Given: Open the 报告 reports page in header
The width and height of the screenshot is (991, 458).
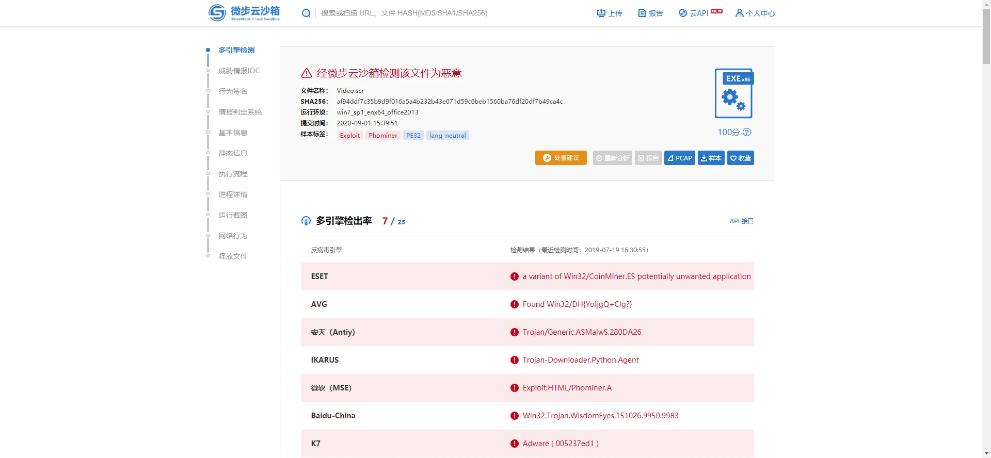Looking at the screenshot, I should [650, 13].
